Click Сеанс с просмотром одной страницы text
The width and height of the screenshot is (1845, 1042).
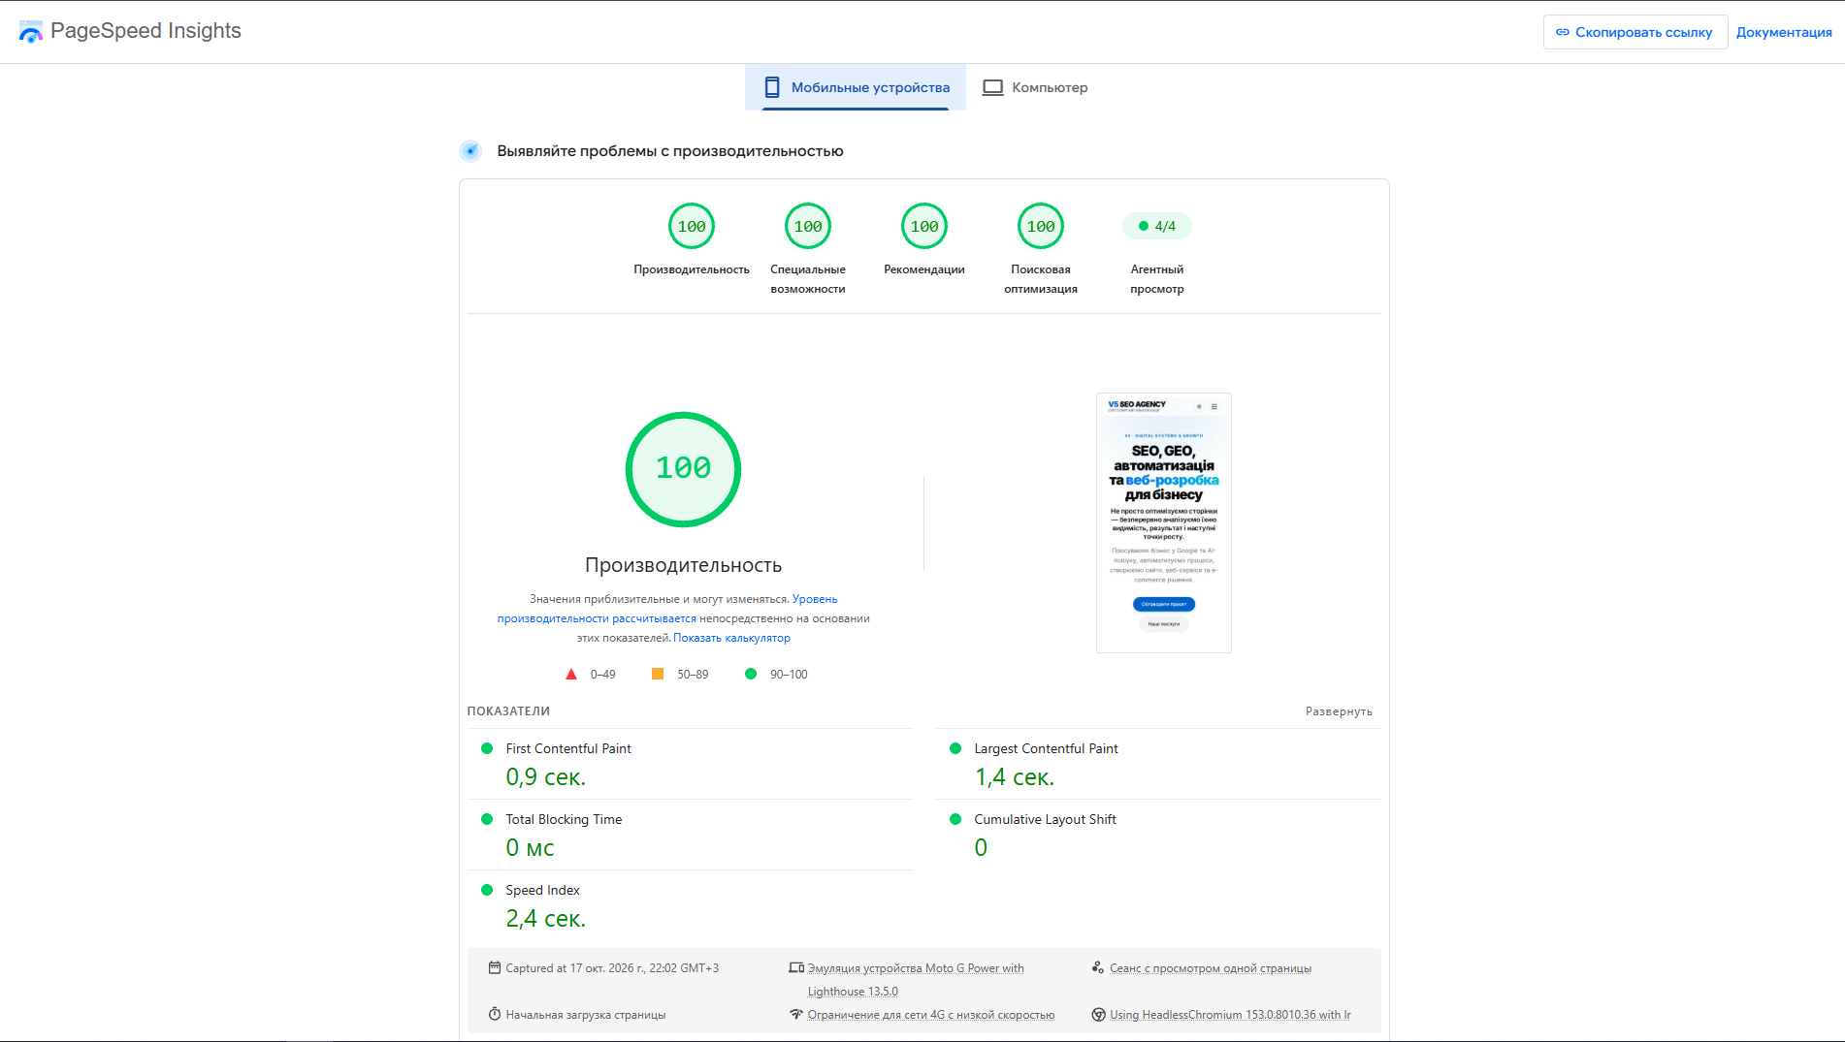pos(1211,967)
